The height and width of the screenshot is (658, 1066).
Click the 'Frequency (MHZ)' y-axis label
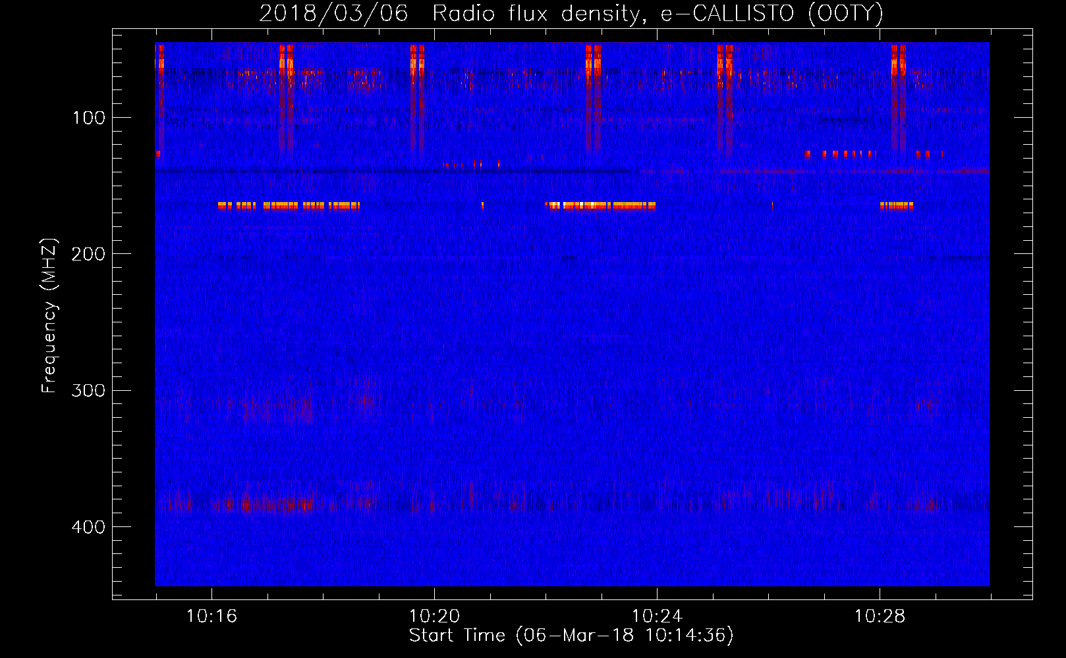[49, 316]
